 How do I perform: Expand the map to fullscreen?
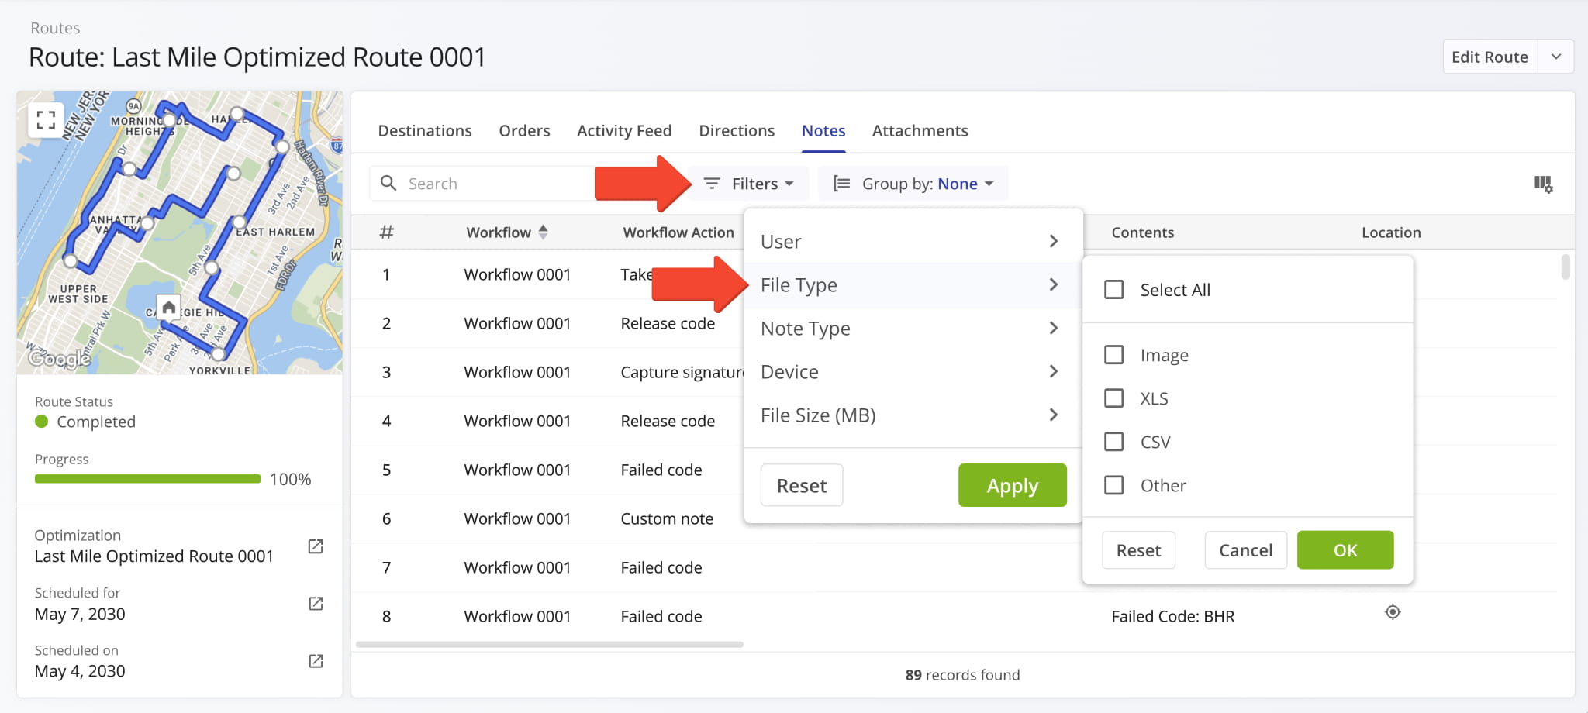pos(46,119)
